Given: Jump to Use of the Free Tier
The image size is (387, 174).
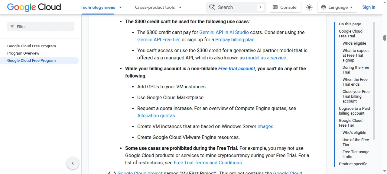Looking at the screenshot, I should coord(356,142).
